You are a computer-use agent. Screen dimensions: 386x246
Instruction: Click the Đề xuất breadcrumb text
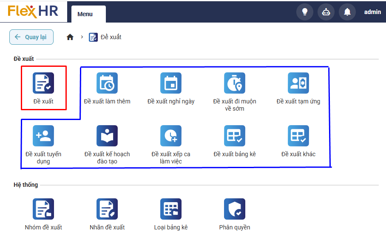click(111, 37)
